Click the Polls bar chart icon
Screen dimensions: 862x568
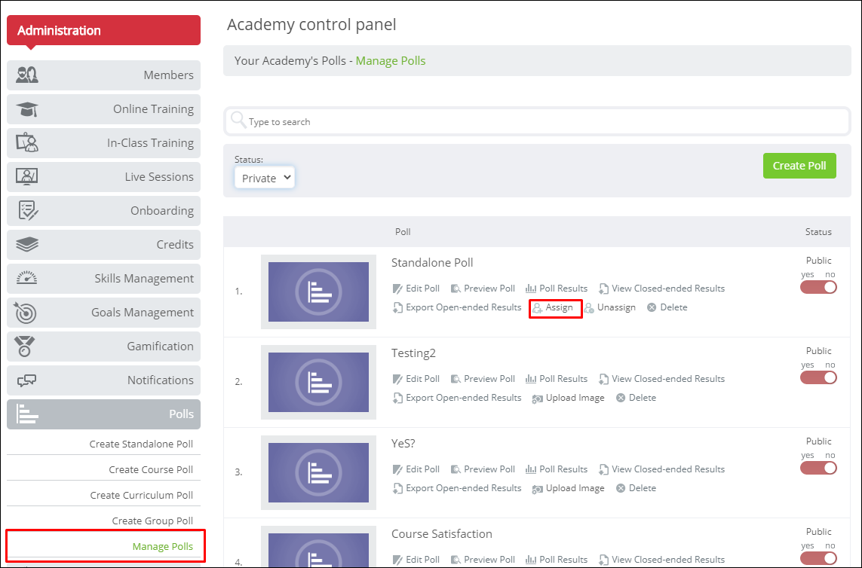(x=27, y=414)
